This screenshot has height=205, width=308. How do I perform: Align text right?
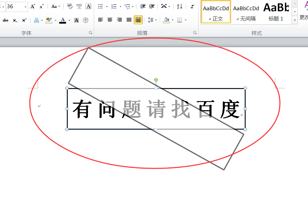click(x=119, y=20)
